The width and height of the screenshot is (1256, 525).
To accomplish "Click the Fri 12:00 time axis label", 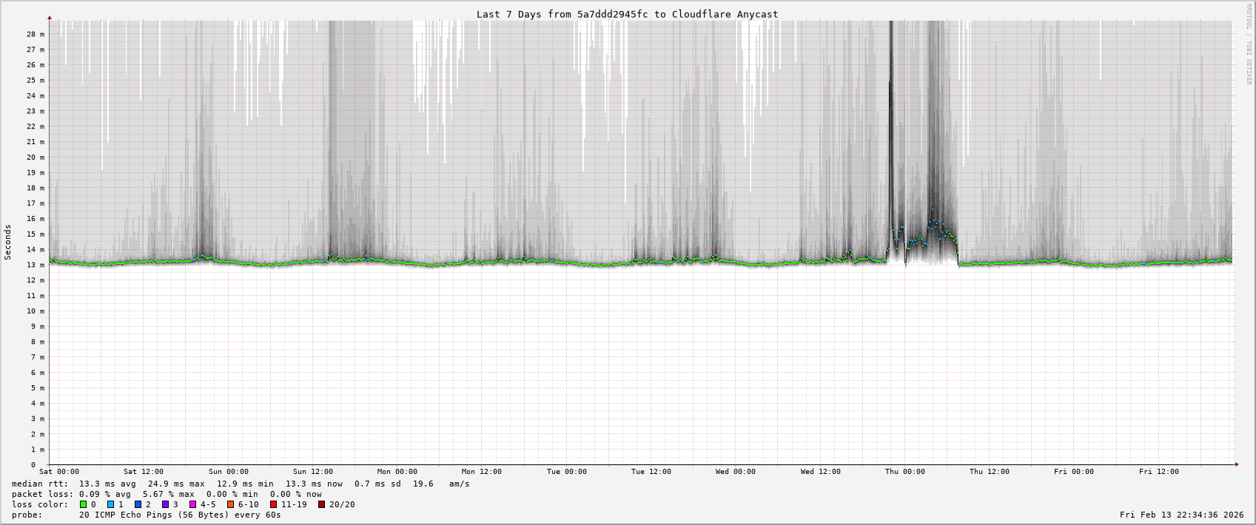I will tap(1158, 472).
